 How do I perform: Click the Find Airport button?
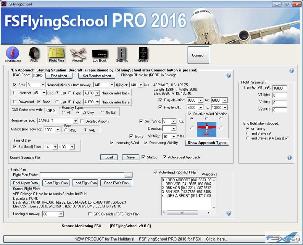pyautogui.click(x=59, y=76)
